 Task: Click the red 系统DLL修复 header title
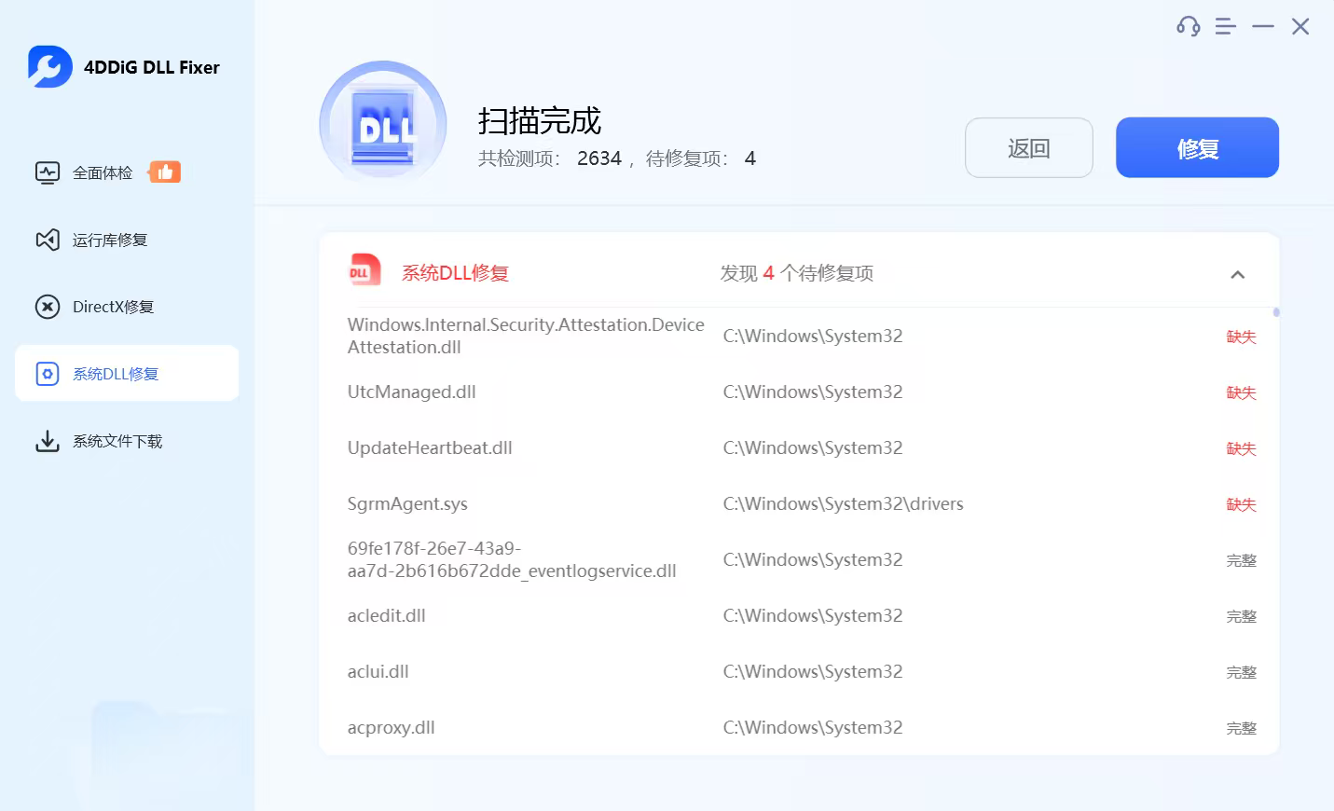point(455,273)
